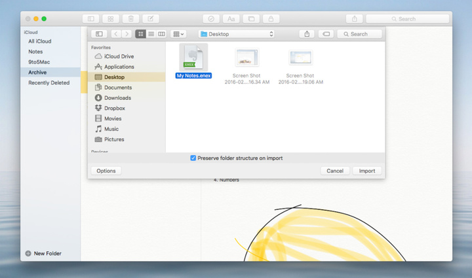Click the share icon in file dialog
Viewport: 472px width, 278px height.
(307, 33)
